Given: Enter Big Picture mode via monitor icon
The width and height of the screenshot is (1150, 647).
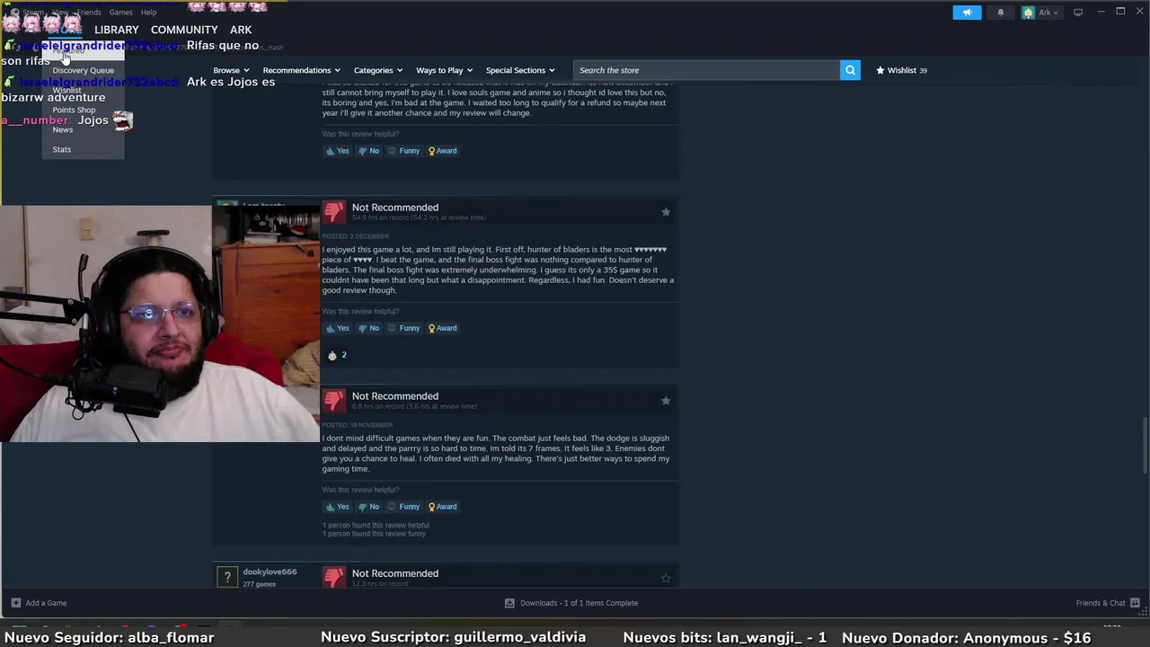Looking at the screenshot, I should click(1078, 12).
